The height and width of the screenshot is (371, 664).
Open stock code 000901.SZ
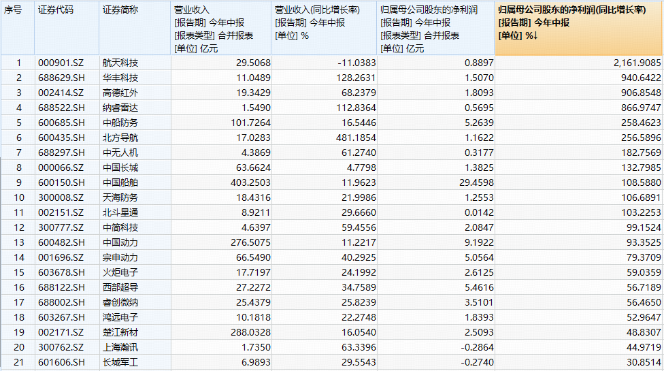[61, 63]
